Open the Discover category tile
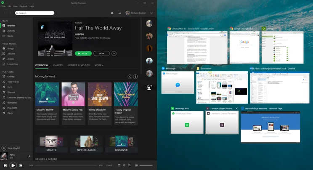The width and height of the screenshot is (313, 170). pyautogui.click(x=121, y=144)
